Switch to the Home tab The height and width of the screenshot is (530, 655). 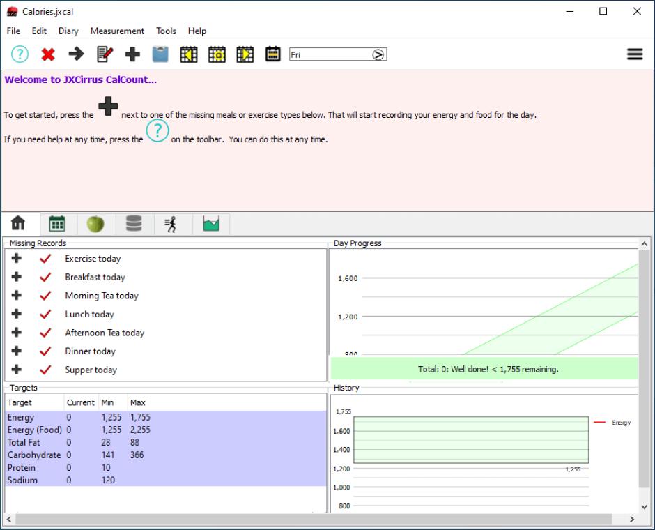18,223
